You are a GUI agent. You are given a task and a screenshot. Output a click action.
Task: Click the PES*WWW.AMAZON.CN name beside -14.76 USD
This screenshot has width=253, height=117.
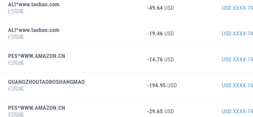[x=37, y=56]
